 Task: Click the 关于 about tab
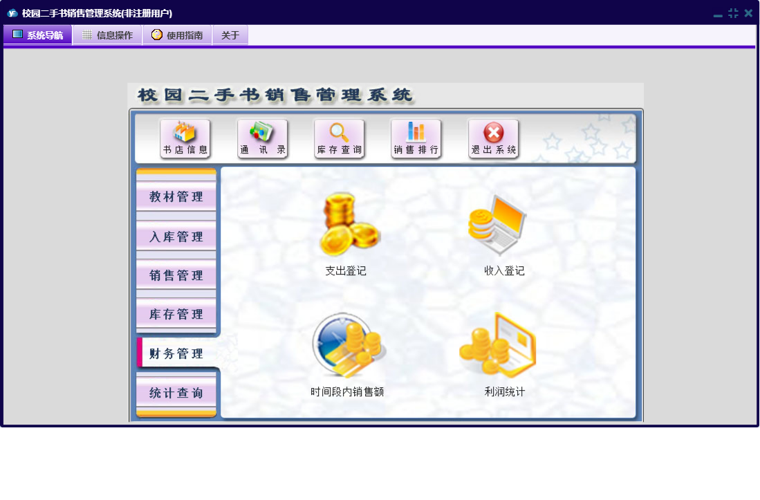(230, 35)
